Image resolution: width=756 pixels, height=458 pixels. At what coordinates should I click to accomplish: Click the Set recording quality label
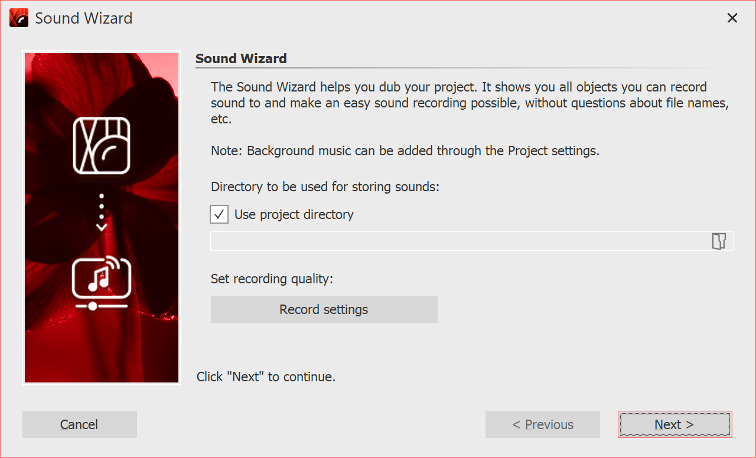tap(272, 279)
